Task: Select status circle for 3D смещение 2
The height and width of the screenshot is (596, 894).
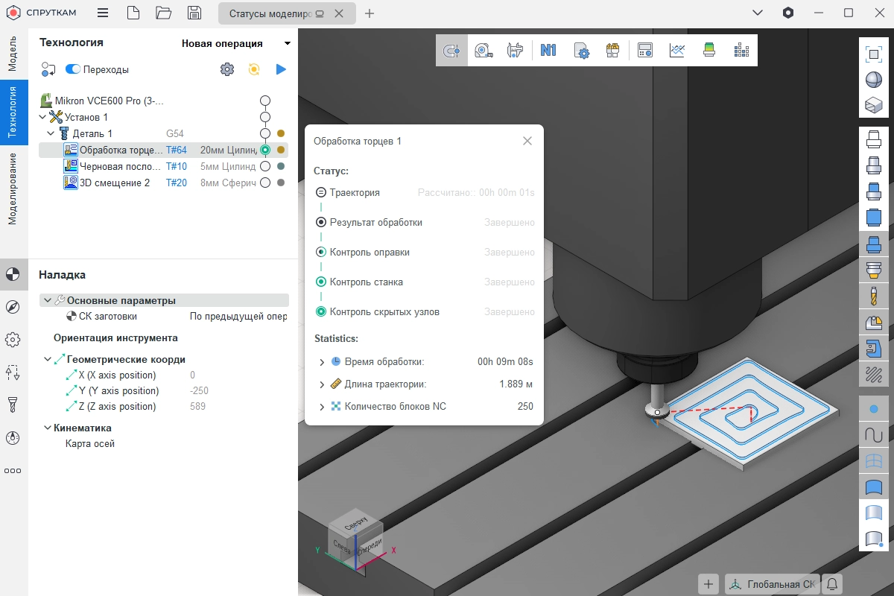Action: click(x=264, y=183)
